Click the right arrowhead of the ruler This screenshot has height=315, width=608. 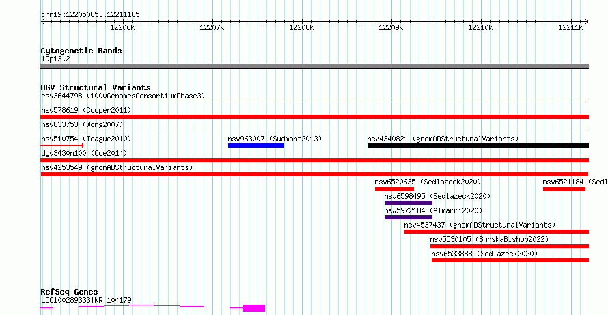[587, 22]
